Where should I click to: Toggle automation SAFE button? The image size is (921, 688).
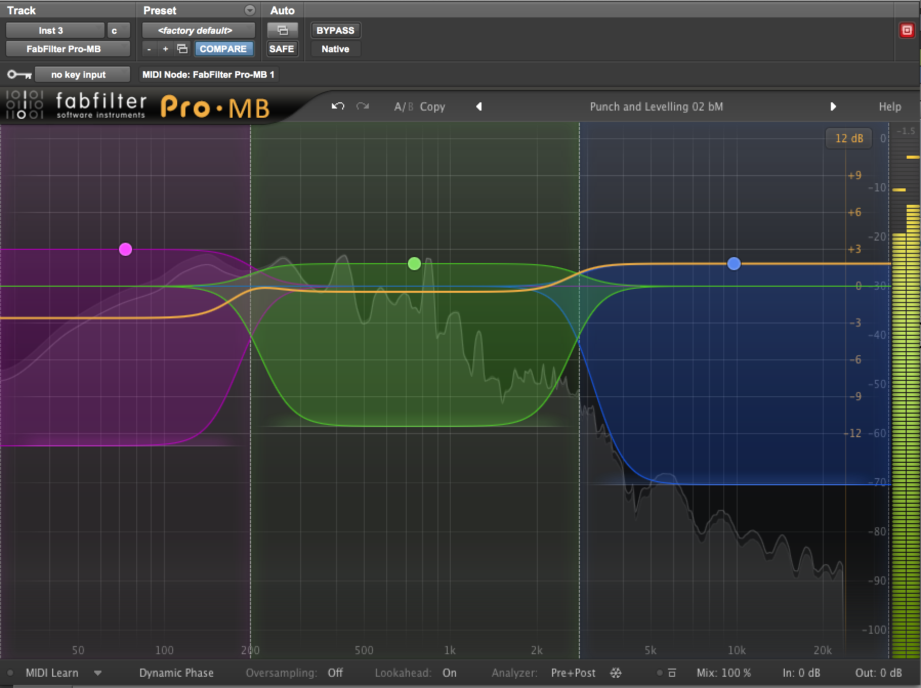[x=282, y=49]
